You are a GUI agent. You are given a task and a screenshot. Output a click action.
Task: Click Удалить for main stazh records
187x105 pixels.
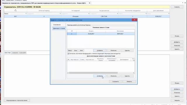tap(127, 50)
